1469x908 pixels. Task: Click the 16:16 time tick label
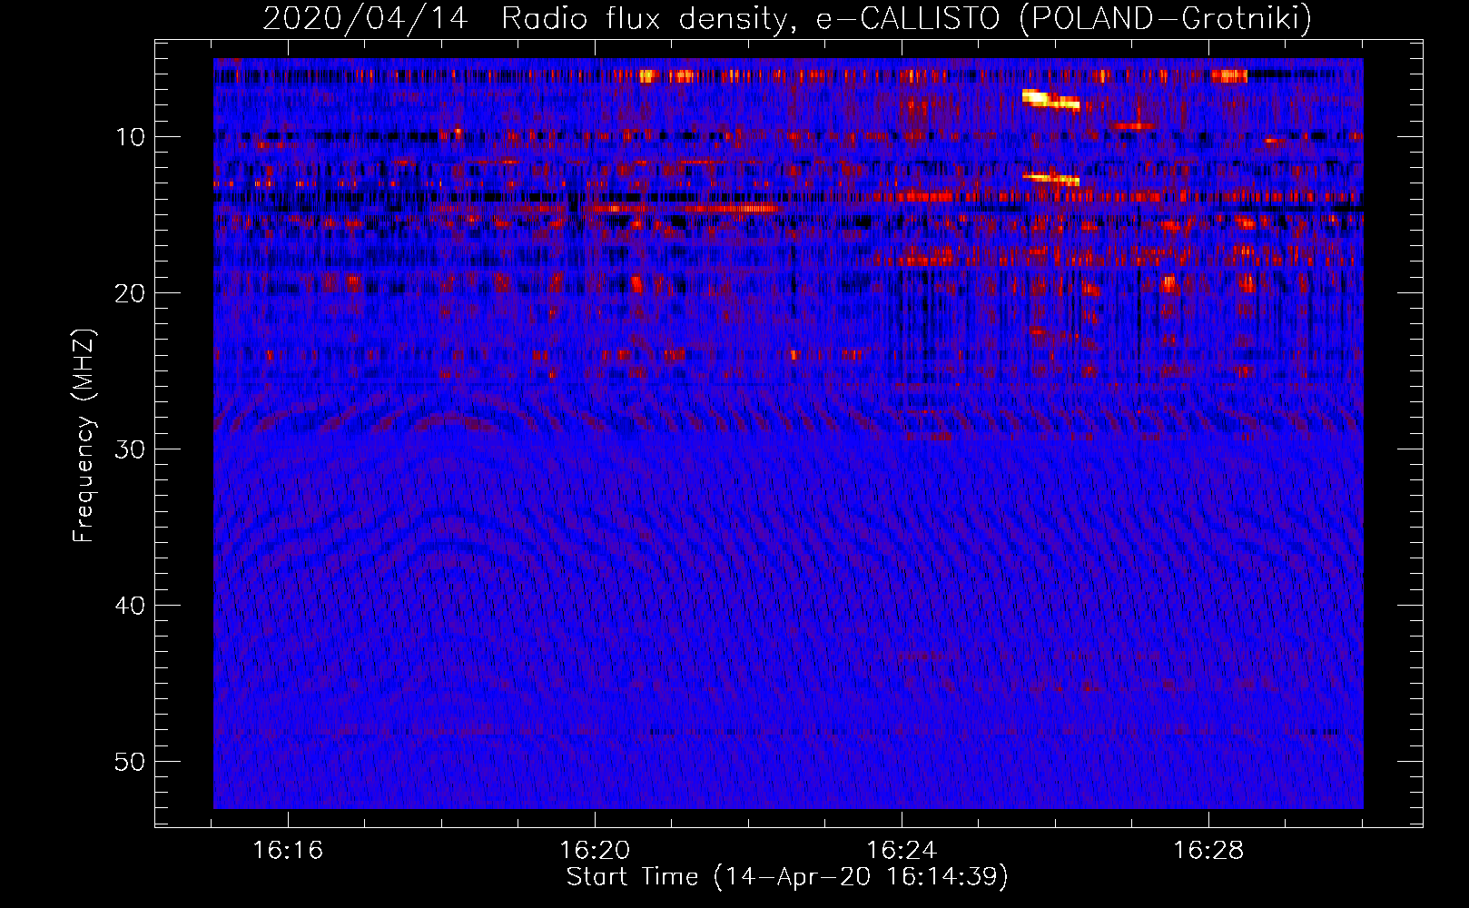(x=288, y=851)
